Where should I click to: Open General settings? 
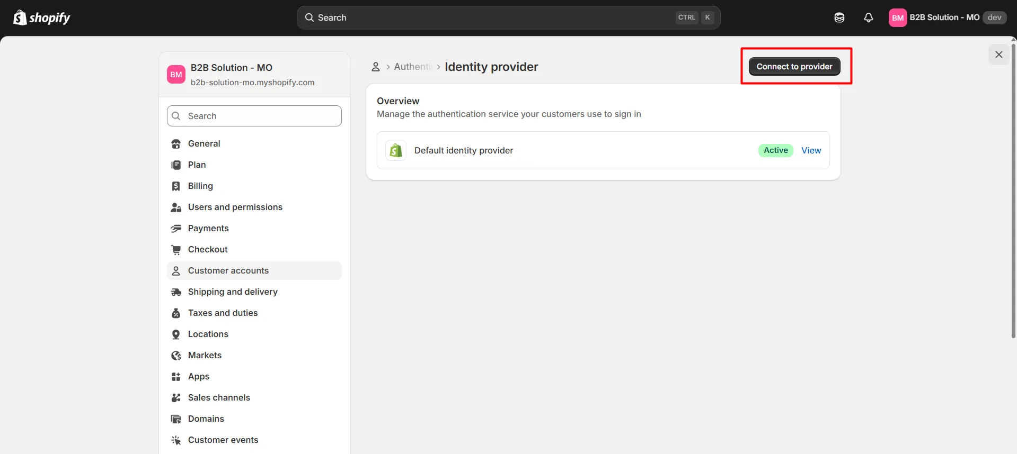click(x=204, y=144)
